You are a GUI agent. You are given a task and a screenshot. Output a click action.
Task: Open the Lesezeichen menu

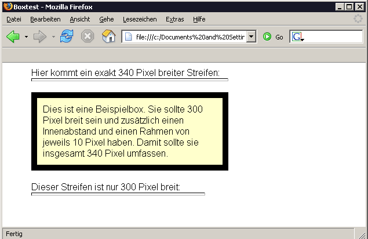(139, 19)
